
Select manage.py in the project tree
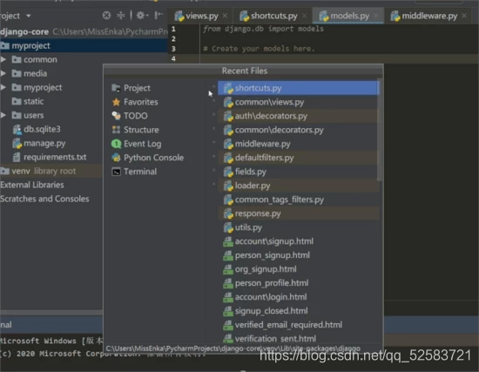tap(39, 144)
